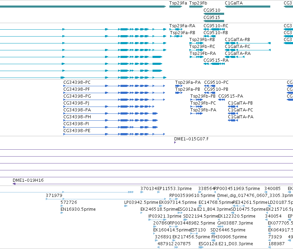Open the Tsp29Fb-PB CDS label

click(x=203, y=96)
